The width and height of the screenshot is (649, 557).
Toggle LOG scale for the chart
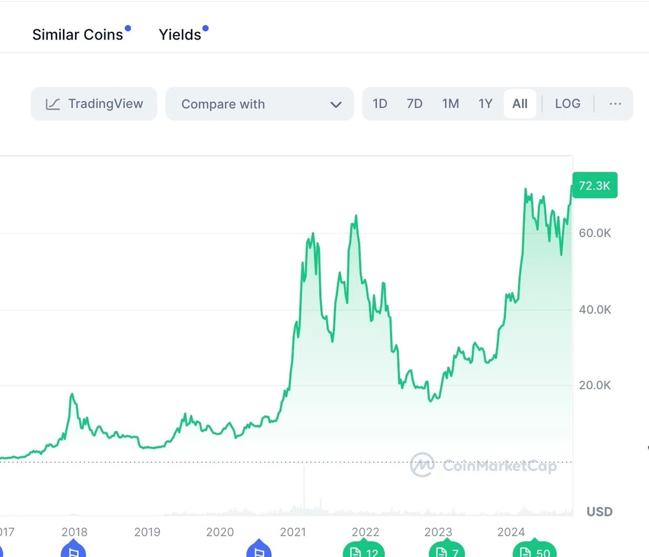(568, 103)
